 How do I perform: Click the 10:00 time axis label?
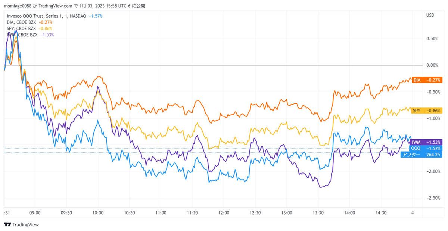pyautogui.click(x=98, y=213)
